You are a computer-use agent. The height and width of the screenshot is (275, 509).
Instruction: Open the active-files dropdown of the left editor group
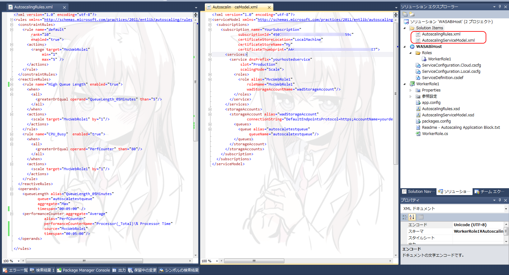pyautogui.click(x=196, y=7)
